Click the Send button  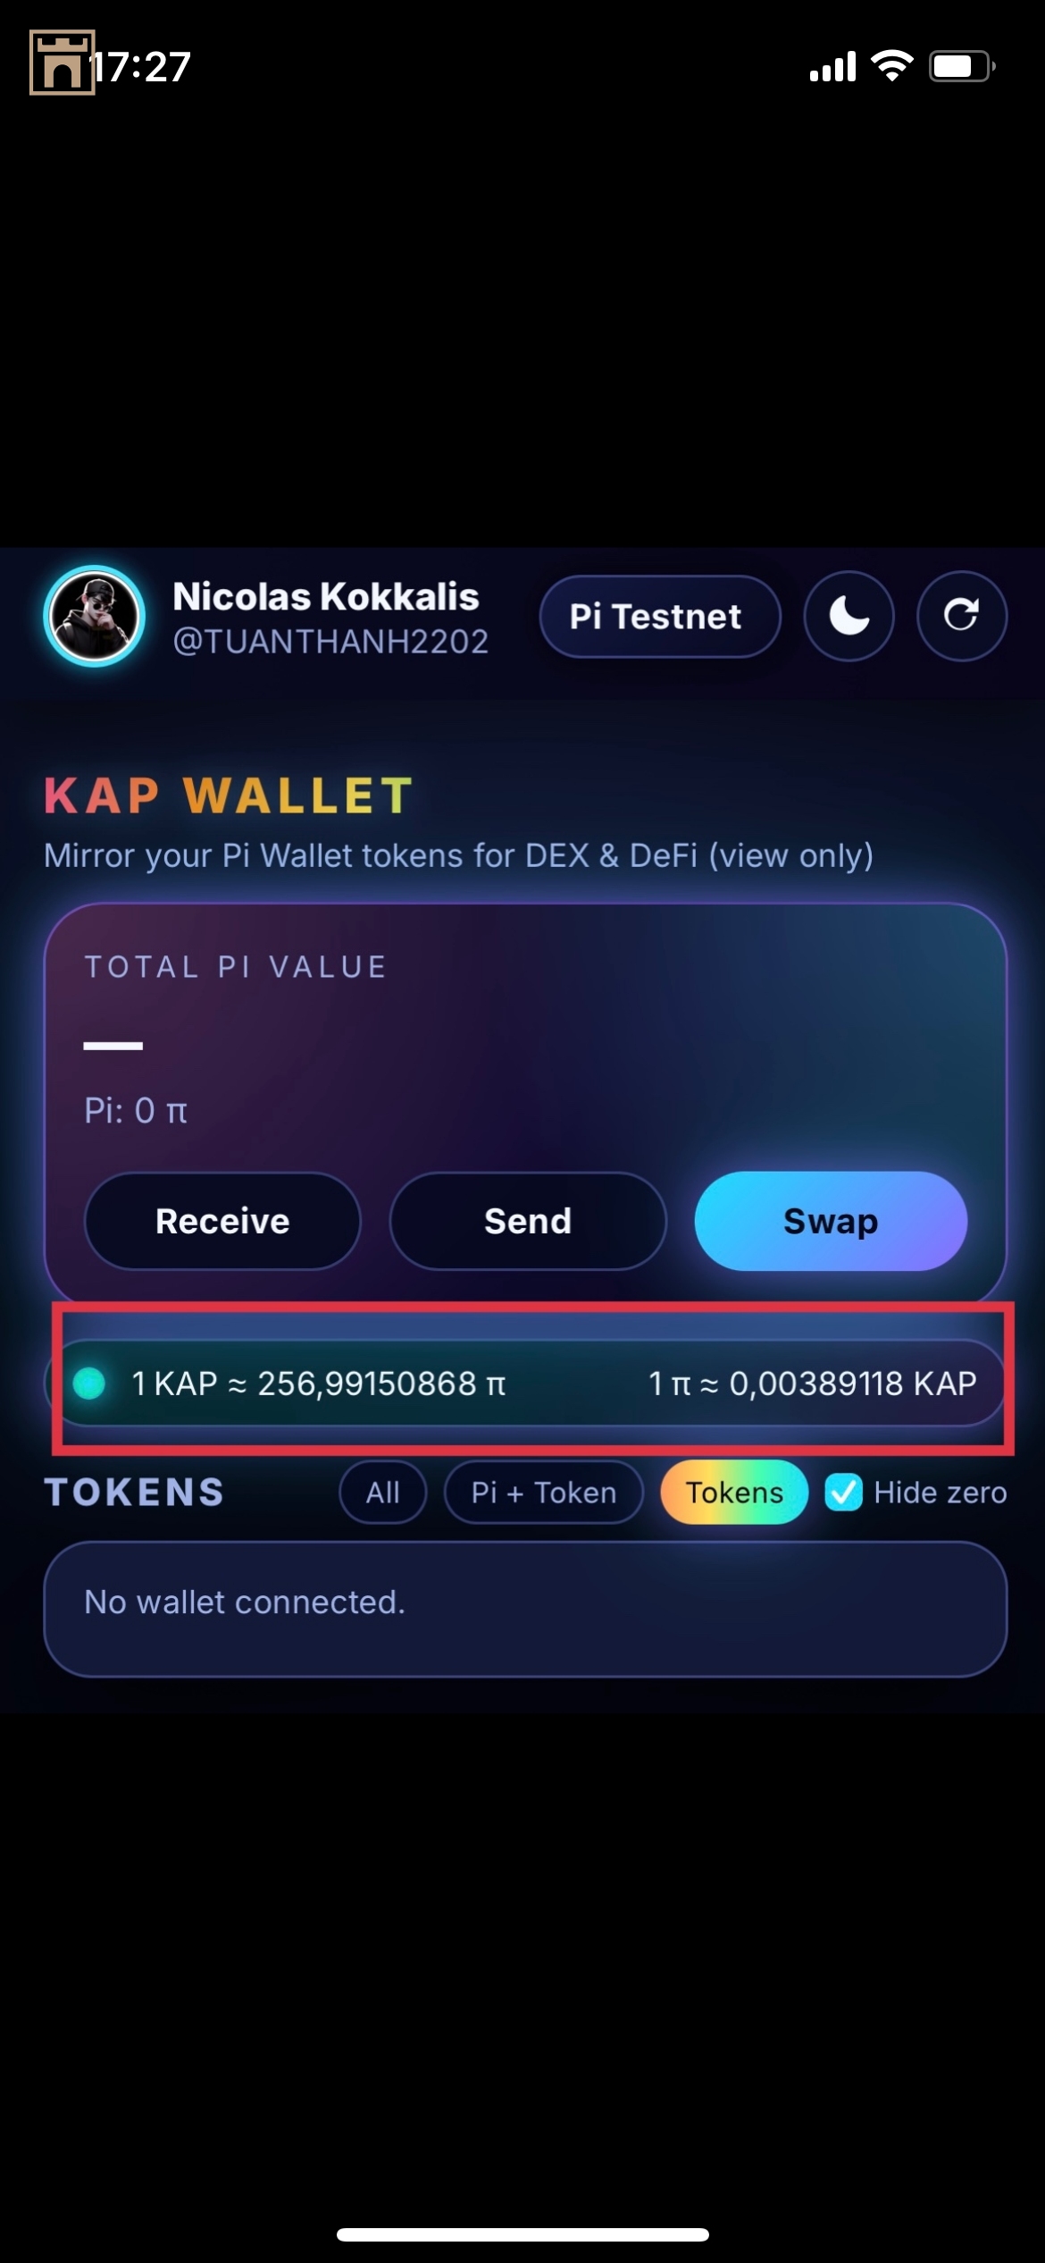pyautogui.click(x=528, y=1221)
